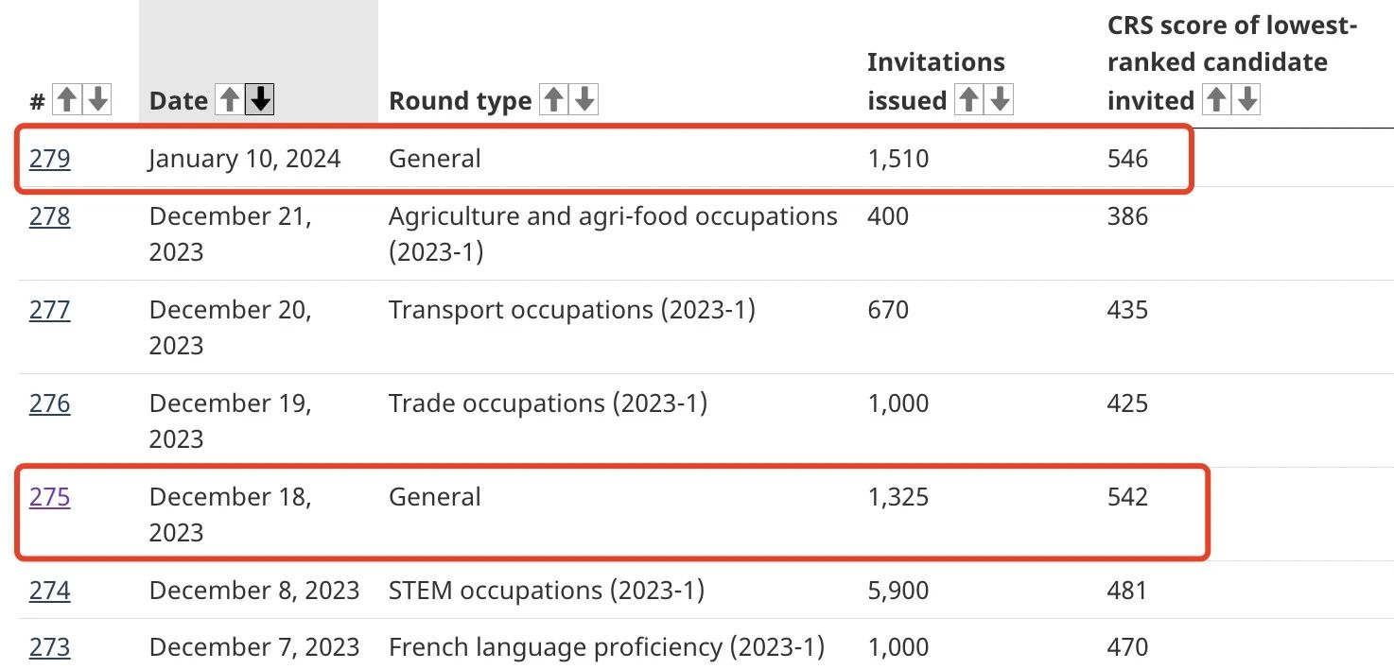
Task: Open round 274 link
Action: pyautogui.click(x=49, y=591)
